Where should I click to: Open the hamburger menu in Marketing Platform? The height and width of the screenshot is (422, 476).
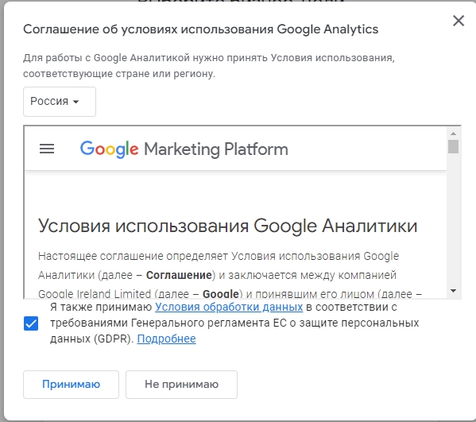[47, 149]
